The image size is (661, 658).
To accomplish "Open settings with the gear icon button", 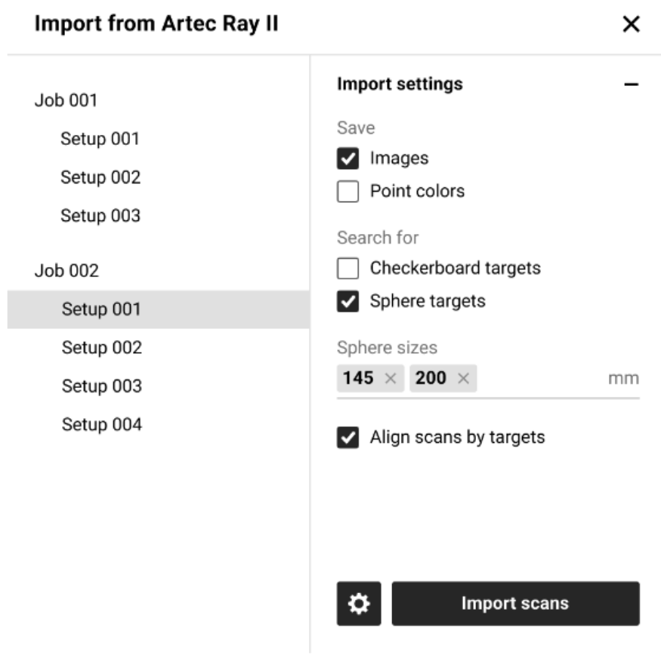I will point(359,603).
